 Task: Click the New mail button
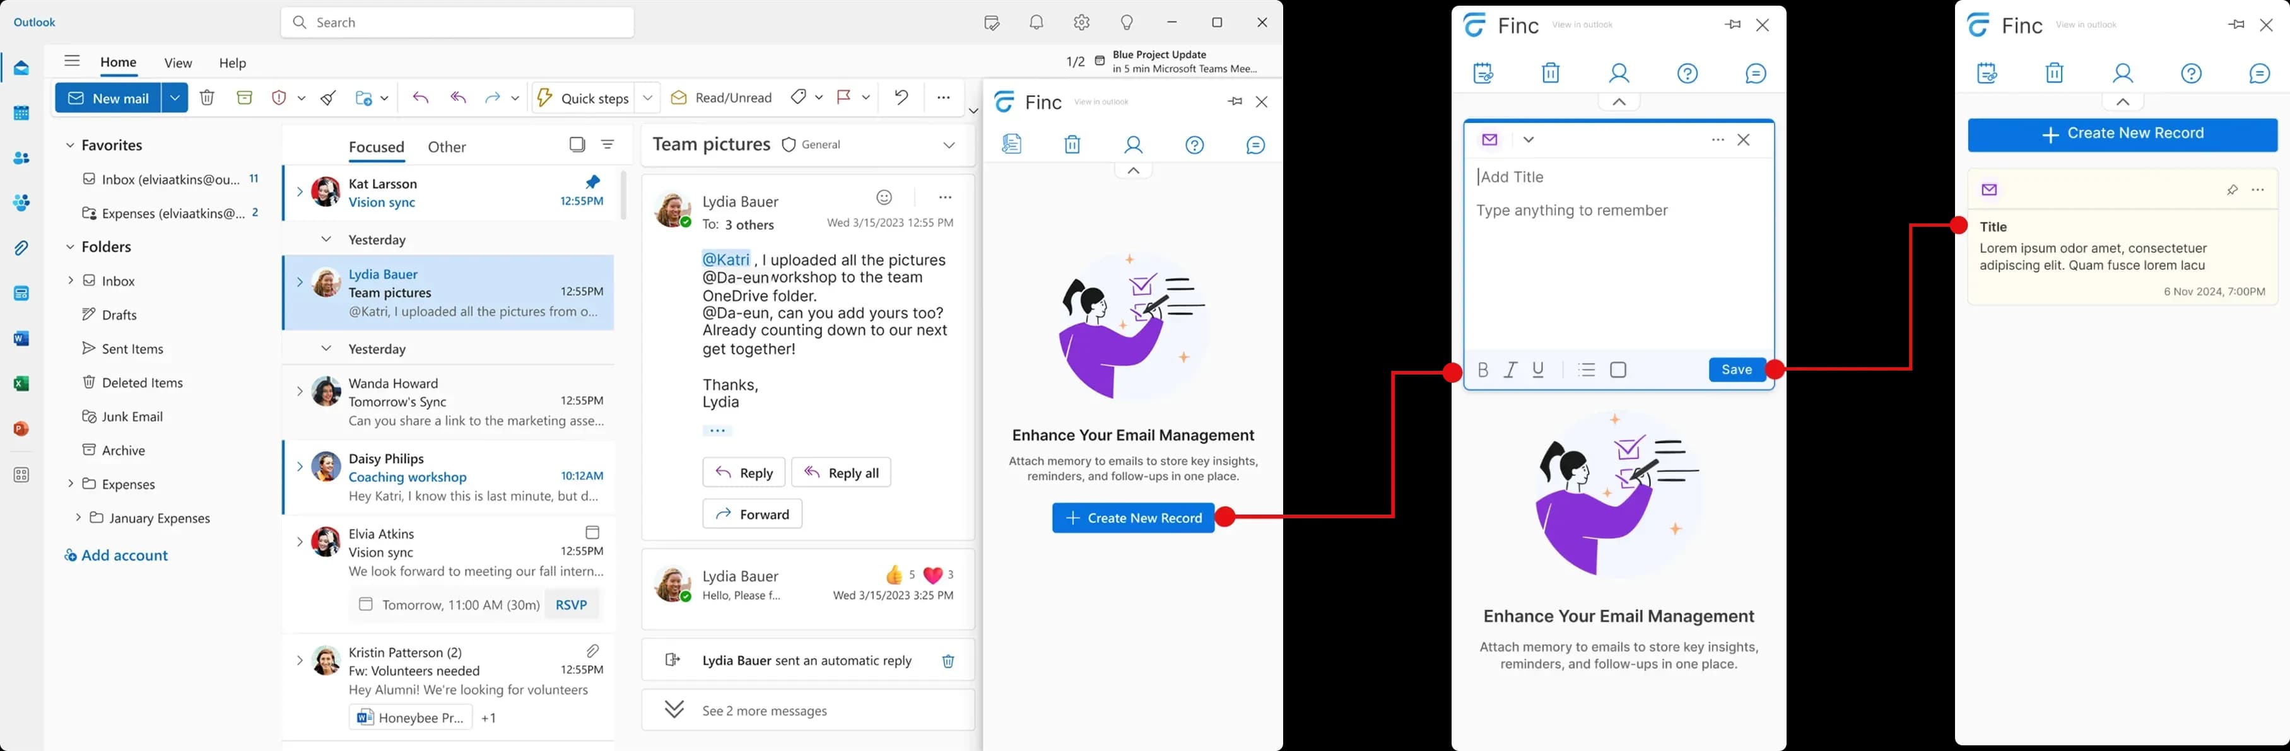pos(109,98)
